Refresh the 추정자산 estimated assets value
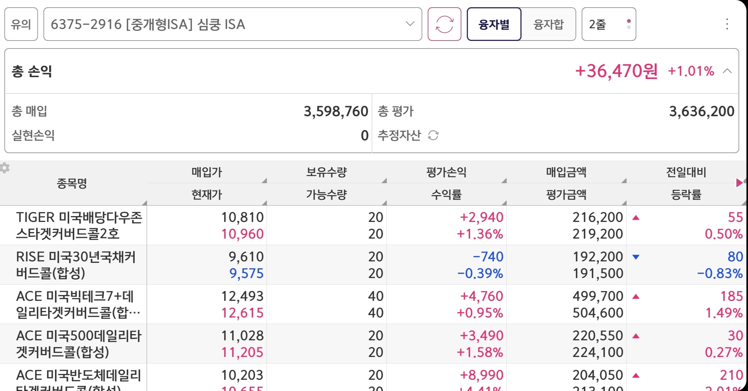Viewport: 748px width, 391px height. point(433,135)
